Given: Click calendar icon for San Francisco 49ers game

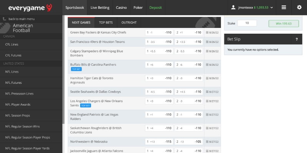Looking at the screenshot, I should point(207,42).
